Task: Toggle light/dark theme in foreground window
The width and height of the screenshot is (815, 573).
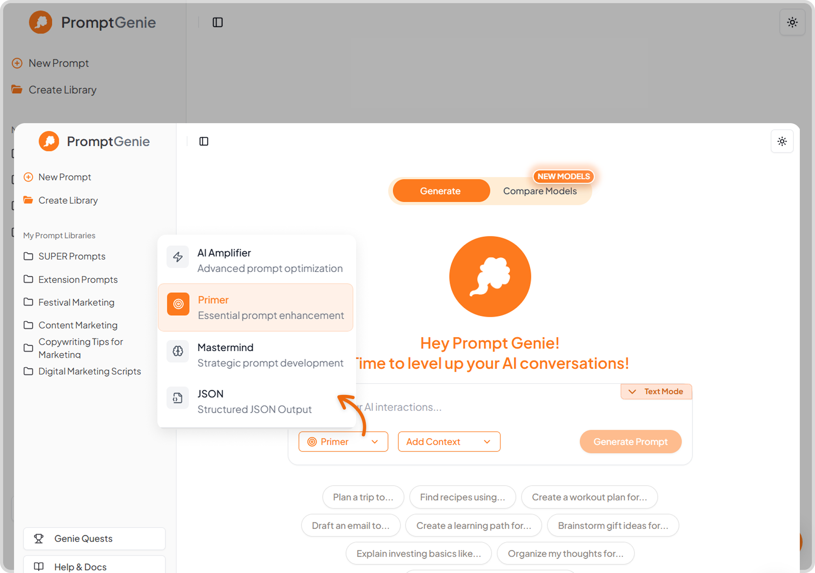Action: 782,141
